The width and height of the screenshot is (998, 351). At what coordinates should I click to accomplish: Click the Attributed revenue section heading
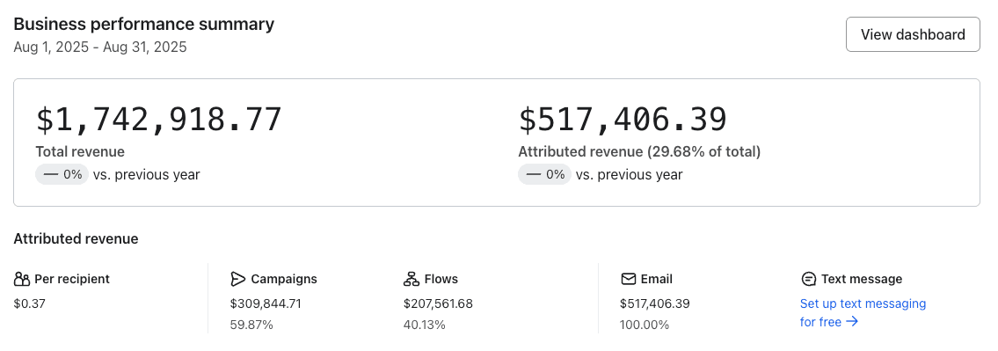coord(76,239)
